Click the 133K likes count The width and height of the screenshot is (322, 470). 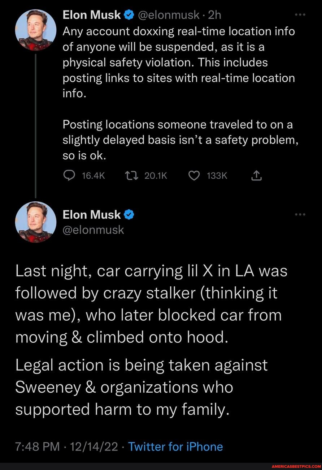coord(217,175)
